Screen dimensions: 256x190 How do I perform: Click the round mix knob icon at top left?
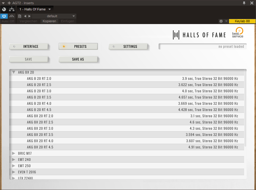click(x=4, y=9)
